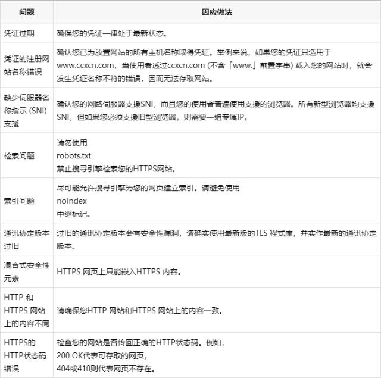Click the 问题 column header
Image resolution: width=381 pixels, height=378 pixels.
26,12
